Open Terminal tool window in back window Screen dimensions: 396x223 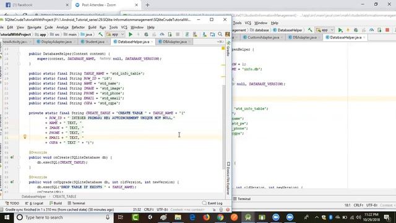(242, 199)
